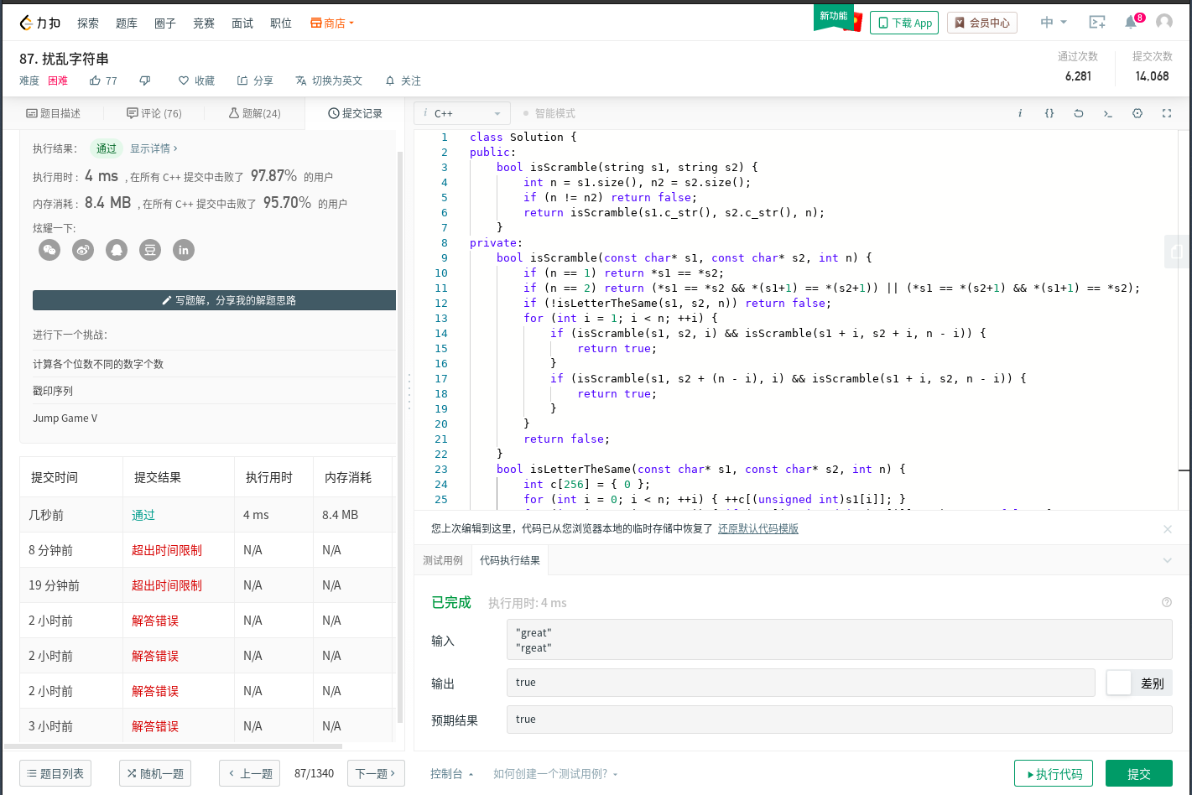
Task: Open next challenge Jump Game V
Action: click(x=65, y=418)
